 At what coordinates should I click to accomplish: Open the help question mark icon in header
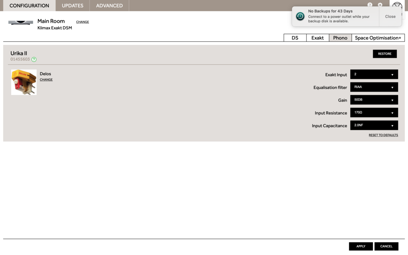(369, 5)
